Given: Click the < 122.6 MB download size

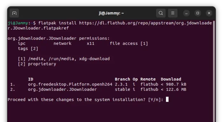Looking at the screenshot, I should coord(174,90).
